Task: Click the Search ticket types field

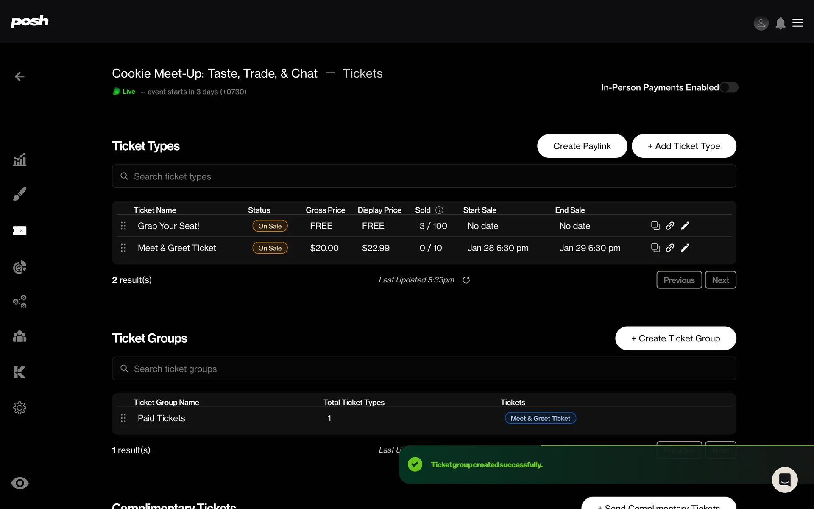Action: 424,176
